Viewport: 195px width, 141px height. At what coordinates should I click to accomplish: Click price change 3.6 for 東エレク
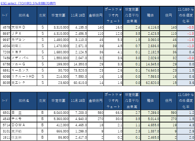[186, 83]
